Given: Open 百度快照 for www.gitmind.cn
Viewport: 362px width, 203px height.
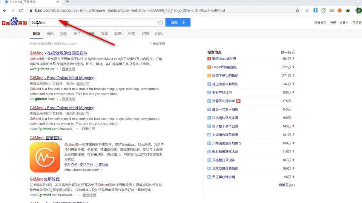Looking at the screenshot, I should pos(68,69).
